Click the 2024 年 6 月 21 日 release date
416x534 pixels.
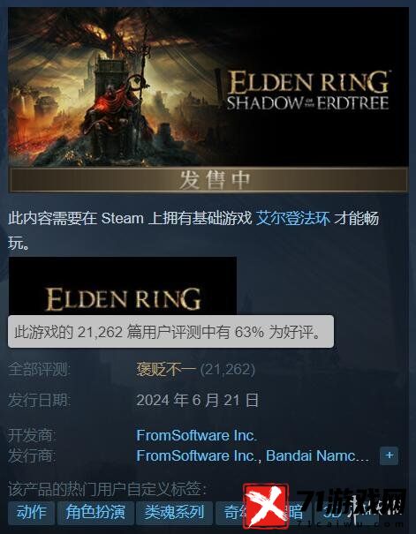pos(197,400)
